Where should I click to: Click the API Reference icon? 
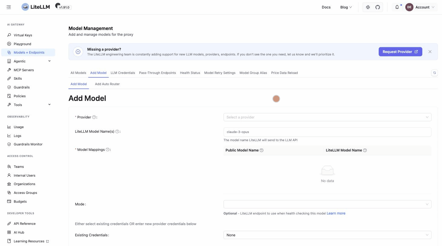[9, 224]
